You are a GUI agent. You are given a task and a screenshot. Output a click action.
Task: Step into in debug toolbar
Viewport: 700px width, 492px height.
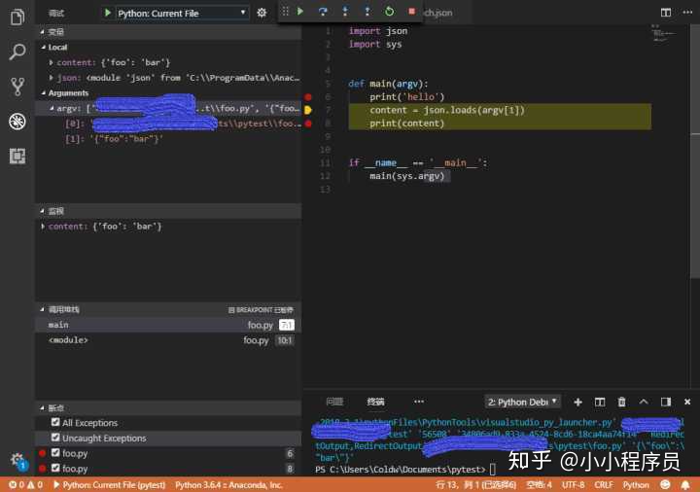click(x=345, y=11)
